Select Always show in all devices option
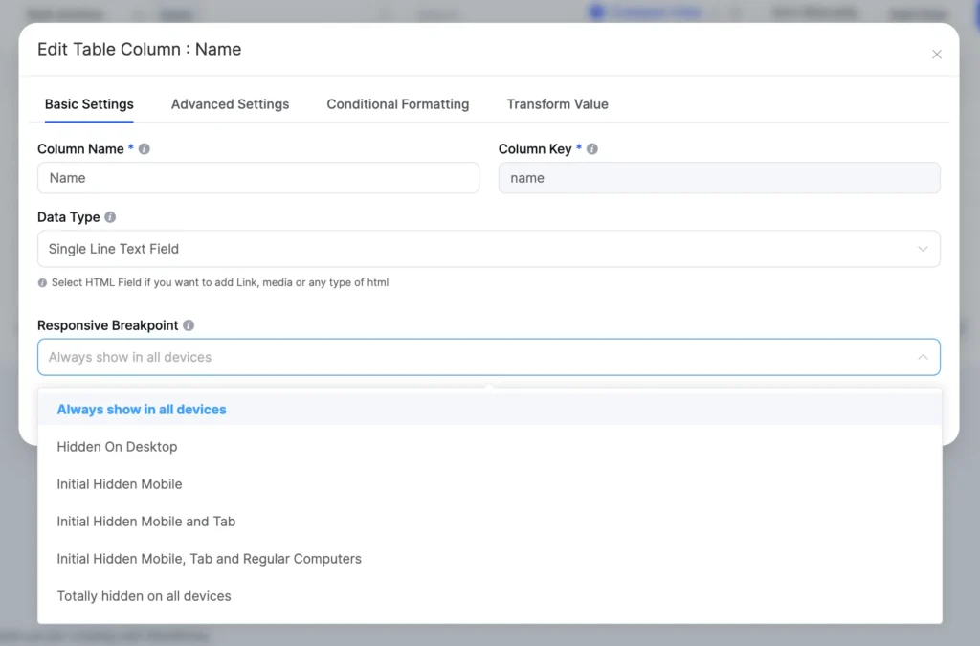 coord(489,410)
